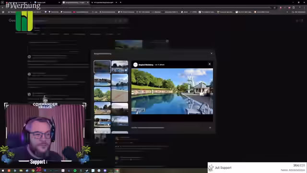Click the Google logo in page header
This screenshot has width=307, height=173.
click(12, 20)
